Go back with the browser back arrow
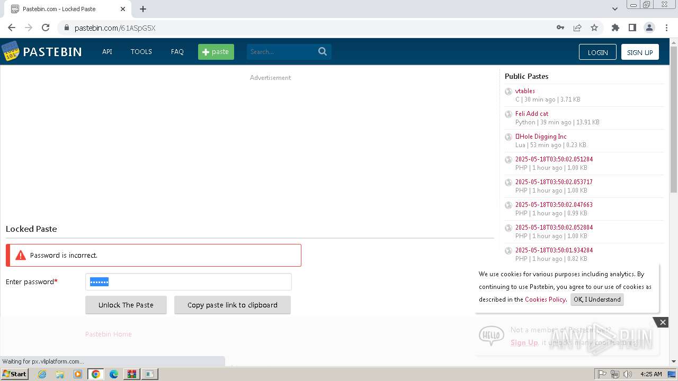 coord(12,28)
